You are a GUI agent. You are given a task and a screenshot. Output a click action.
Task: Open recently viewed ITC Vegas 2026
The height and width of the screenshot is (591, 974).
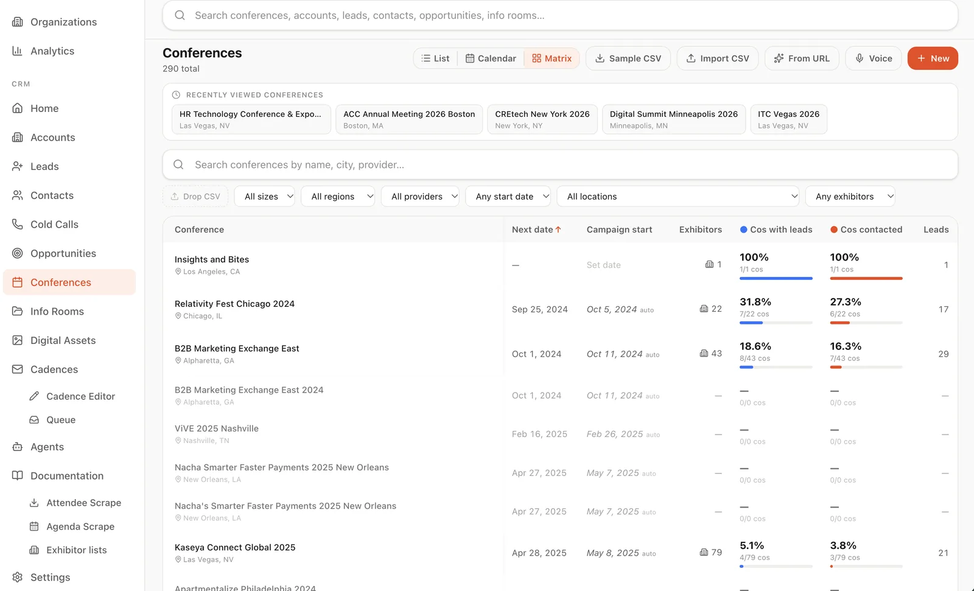click(x=788, y=119)
